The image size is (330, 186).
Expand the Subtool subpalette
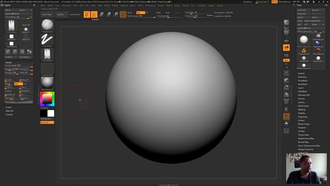tap(301, 73)
